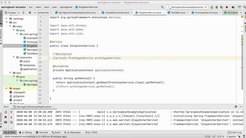The image size is (246, 138).
Task: Click the scroll-from-source icon in Project panel header
Action: (x=23, y=13)
